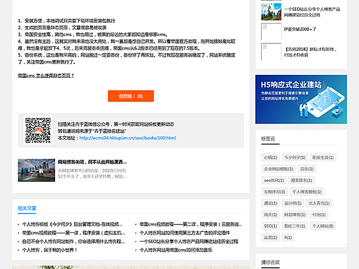Select the 遇见(1) tag
Screen dimensions: 359x269
[270, 203]
